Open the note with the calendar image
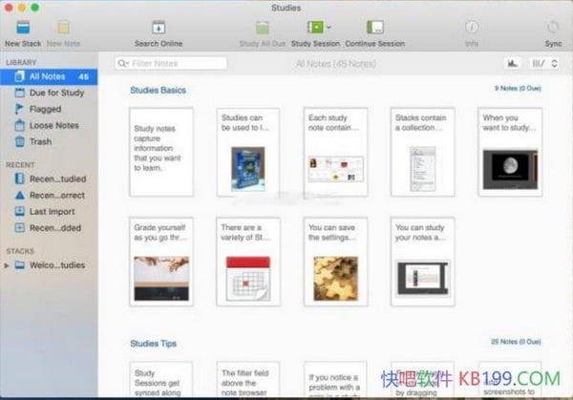Viewport: 573px width, 400px height. [x=248, y=262]
